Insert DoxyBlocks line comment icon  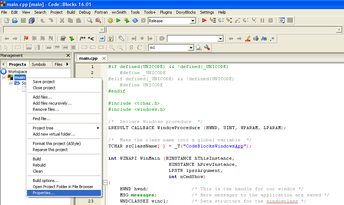click(91, 38)
